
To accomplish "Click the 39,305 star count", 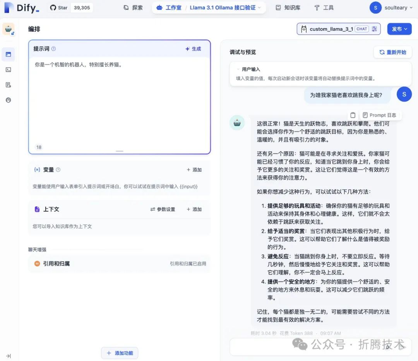I will coord(82,8).
